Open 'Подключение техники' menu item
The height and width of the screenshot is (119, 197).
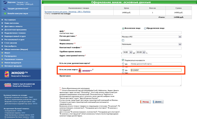[x=15, y=33]
